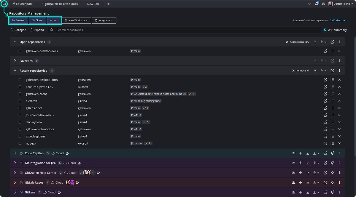Click the open-external icon on the nodegit row
Image resolution: width=356 pixels, height=197 pixels.
pyautogui.click(x=325, y=143)
